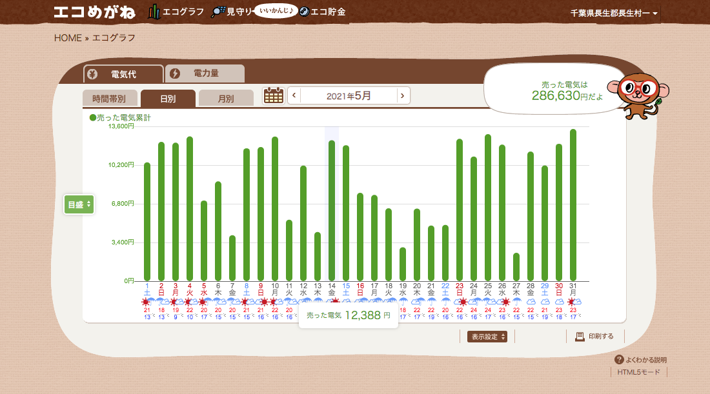
Task: Click the cloud weather icon under May 28
Action: point(531,302)
